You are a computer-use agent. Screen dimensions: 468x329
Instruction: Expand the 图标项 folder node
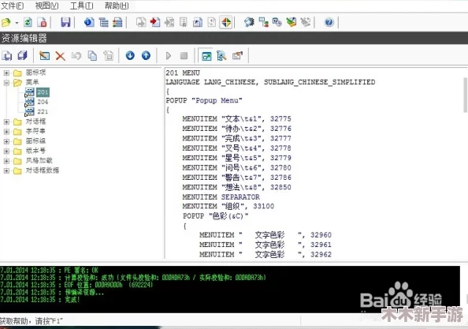(6, 73)
